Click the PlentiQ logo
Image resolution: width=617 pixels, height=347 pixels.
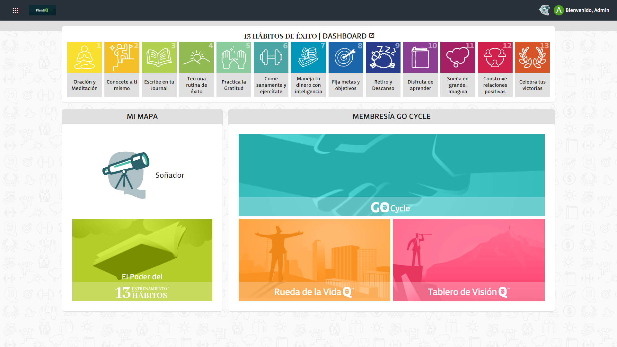pos(42,10)
